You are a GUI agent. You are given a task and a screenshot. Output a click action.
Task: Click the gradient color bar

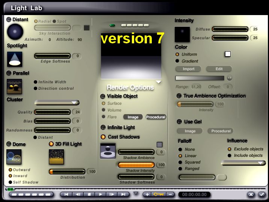(x=200, y=78)
